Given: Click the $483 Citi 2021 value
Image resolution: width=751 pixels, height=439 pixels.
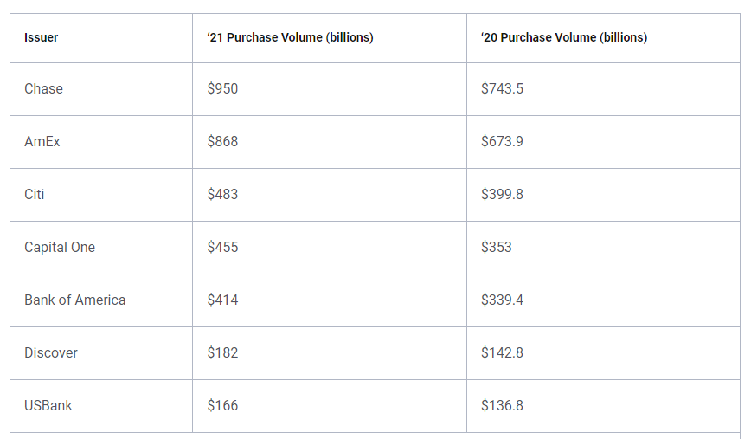Looking at the screenshot, I should click(x=222, y=194).
